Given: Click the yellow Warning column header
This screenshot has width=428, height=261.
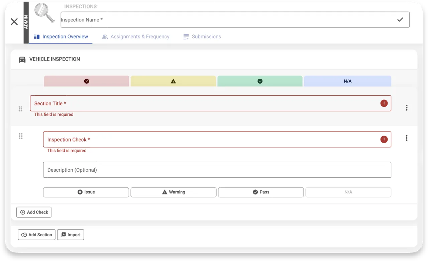Looking at the screenshot, I should 173,81.
